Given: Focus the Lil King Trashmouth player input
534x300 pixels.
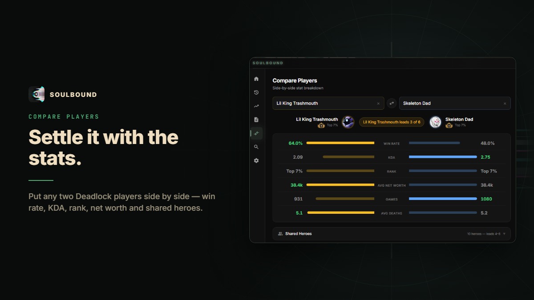Looking at the screenshot, I should point(329,103).
